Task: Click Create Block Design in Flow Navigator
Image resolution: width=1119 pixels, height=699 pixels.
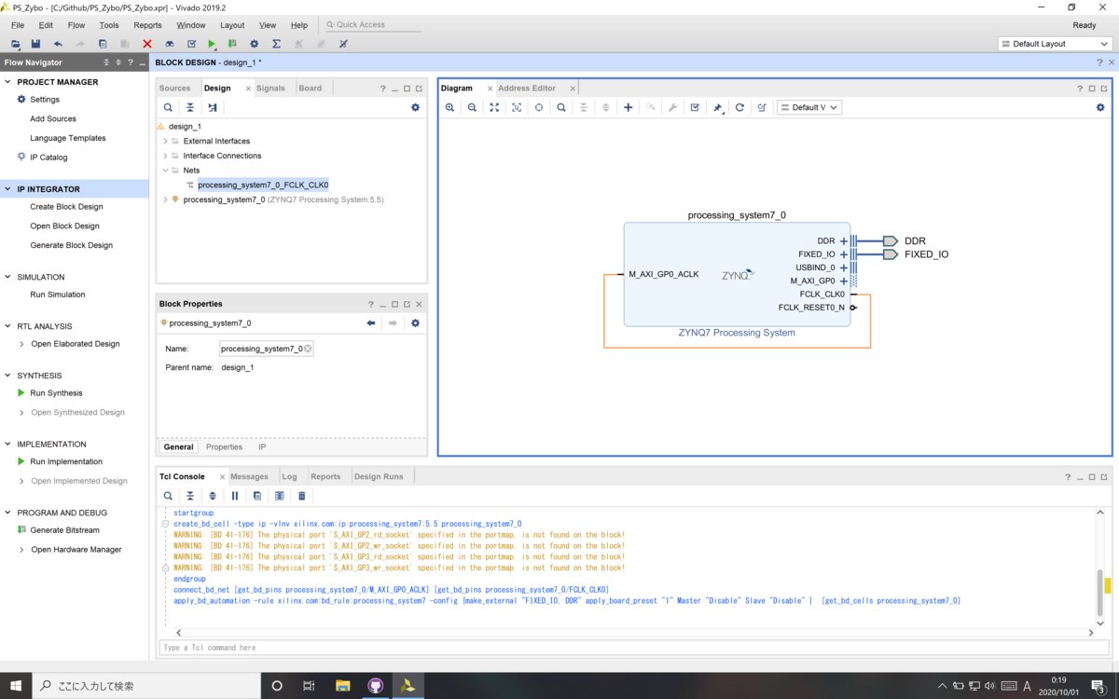Action: [66, 207]
